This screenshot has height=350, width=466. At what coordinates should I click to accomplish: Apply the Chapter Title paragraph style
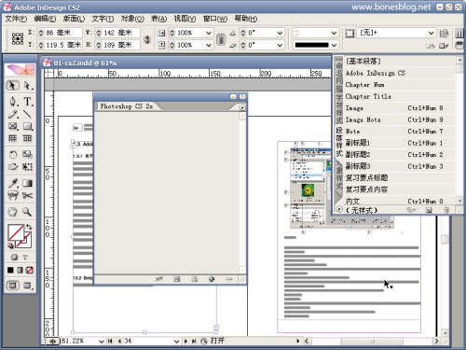tap(400, 97)
